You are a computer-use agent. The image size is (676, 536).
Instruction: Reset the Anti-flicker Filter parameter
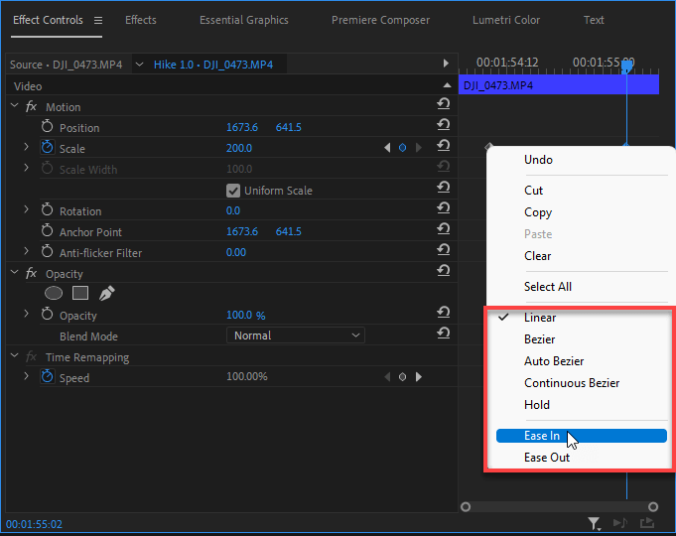point(443,250)
